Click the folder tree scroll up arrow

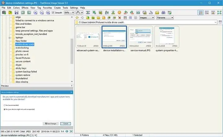click(72, 17)
